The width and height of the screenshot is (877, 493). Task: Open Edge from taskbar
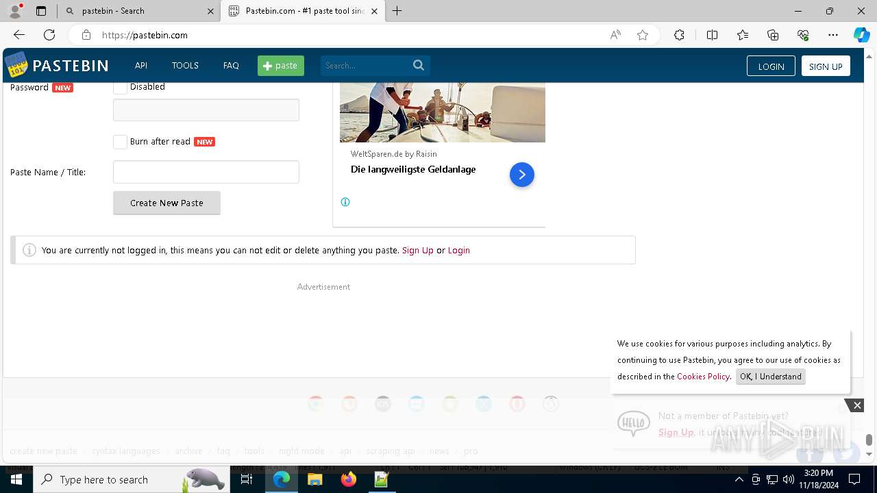282,479
